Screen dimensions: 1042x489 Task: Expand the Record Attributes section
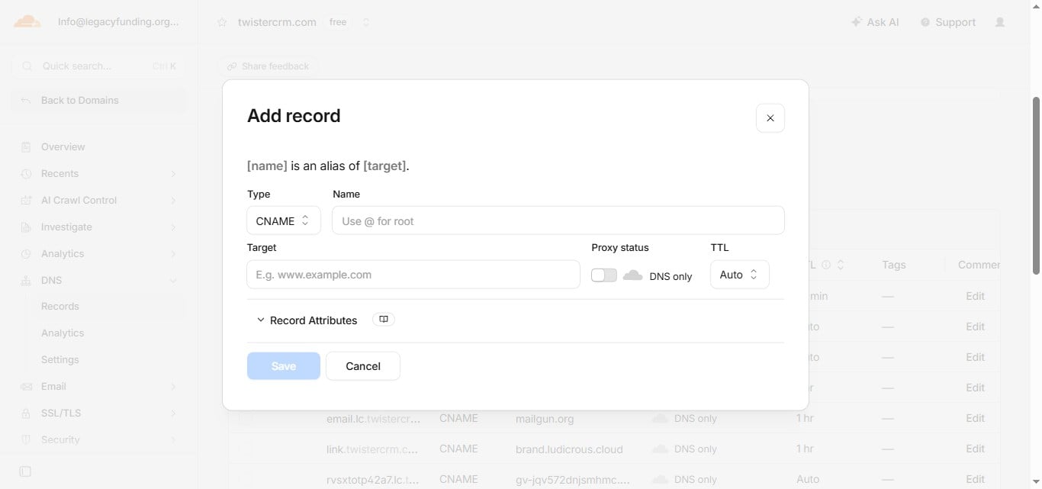(x=307, y=320)
